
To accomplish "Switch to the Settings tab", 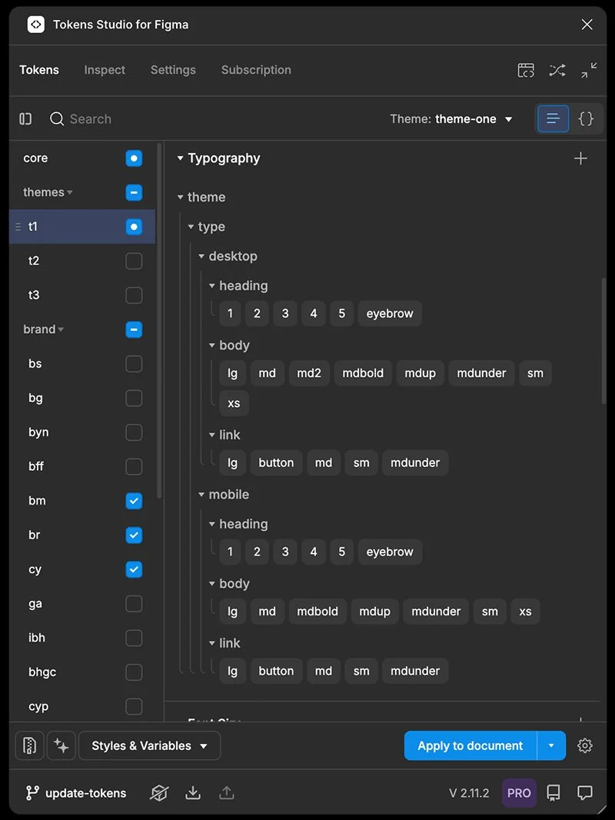I will (173, 70).
